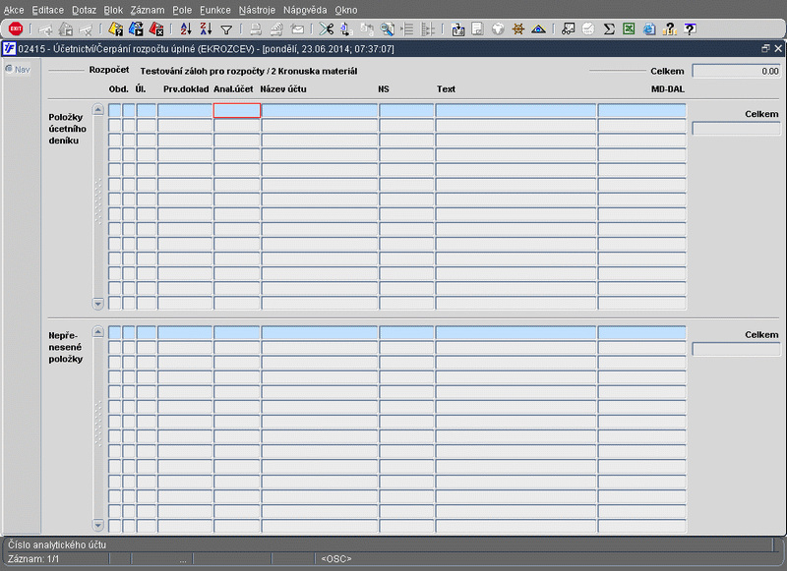Click up arrow of Položky účetního deníku scrollbar
787x571 pixels.
point(98,109)
